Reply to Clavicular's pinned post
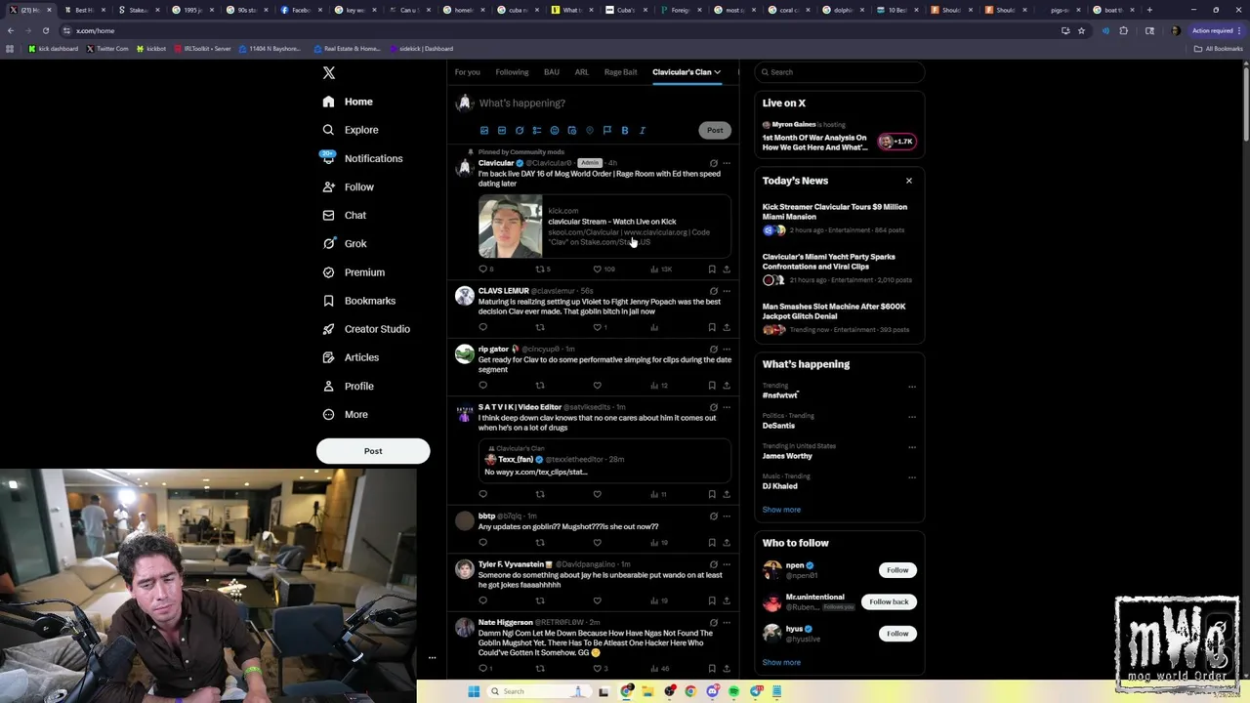The width and height of the screenshot is (1250, 703). tap(482, 269)
